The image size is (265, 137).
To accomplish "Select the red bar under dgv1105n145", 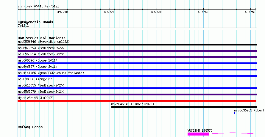I will 137,101.
